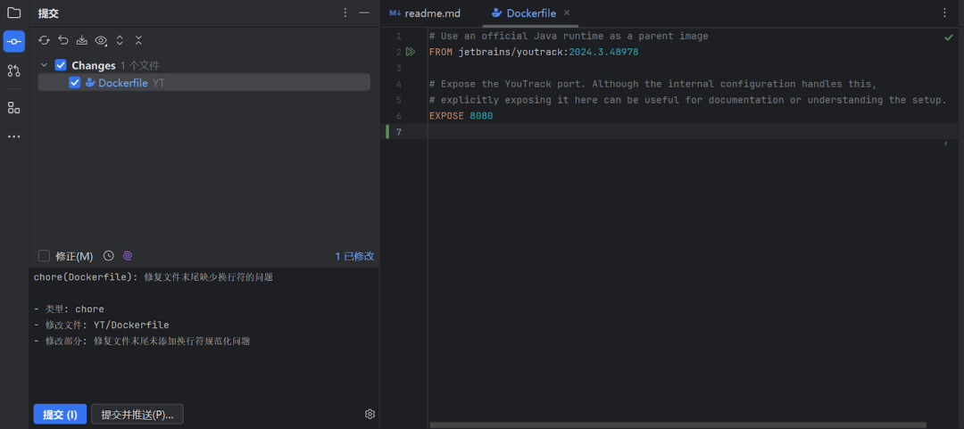Open the view options eye icon
The width and height of the screenshot is (964, 429).
coord(101,40)
